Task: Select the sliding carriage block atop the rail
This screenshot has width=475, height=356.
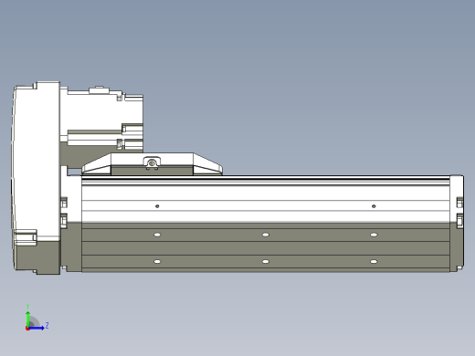Action: 152,164
